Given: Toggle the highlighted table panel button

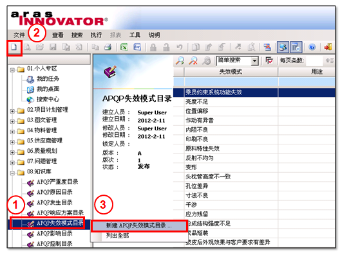Looking at the screenshot, I should pyautogui.click(x=296, y=47).
